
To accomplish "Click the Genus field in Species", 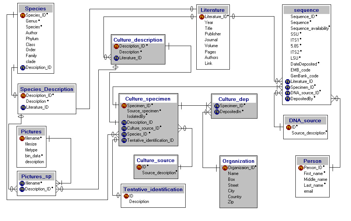I will pos(32,21).
